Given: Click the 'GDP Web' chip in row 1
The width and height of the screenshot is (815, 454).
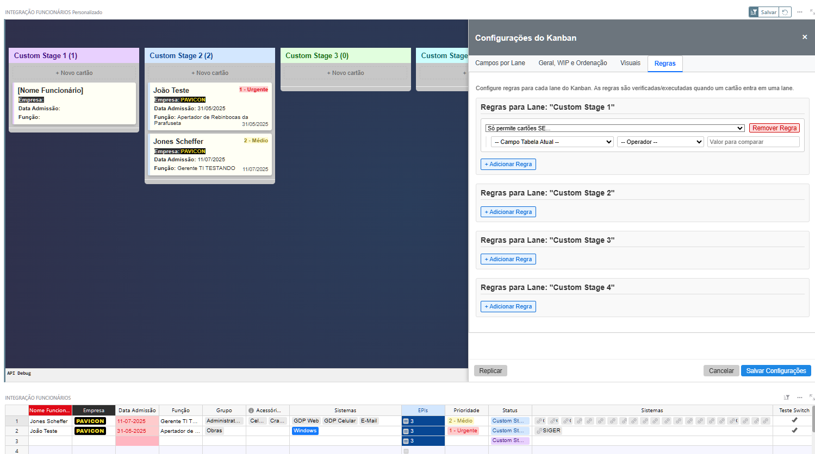Looking at the screenshot, I should [306, 421].
